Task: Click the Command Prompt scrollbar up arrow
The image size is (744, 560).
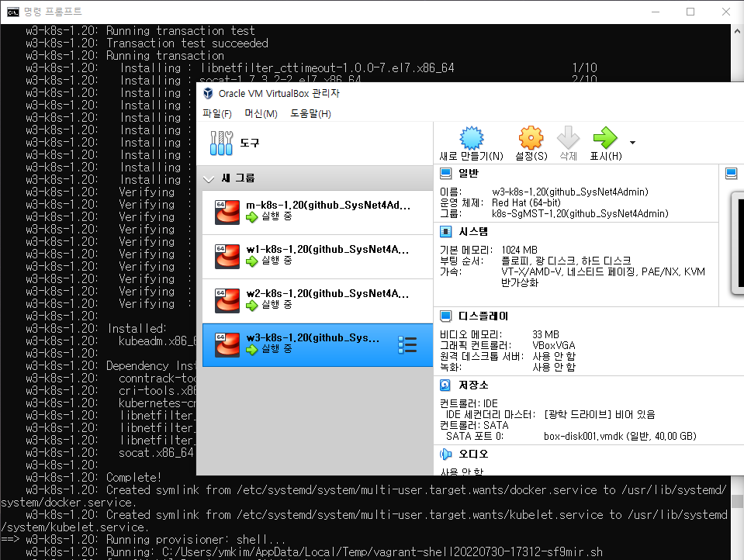Action: [x=737, y=31]
